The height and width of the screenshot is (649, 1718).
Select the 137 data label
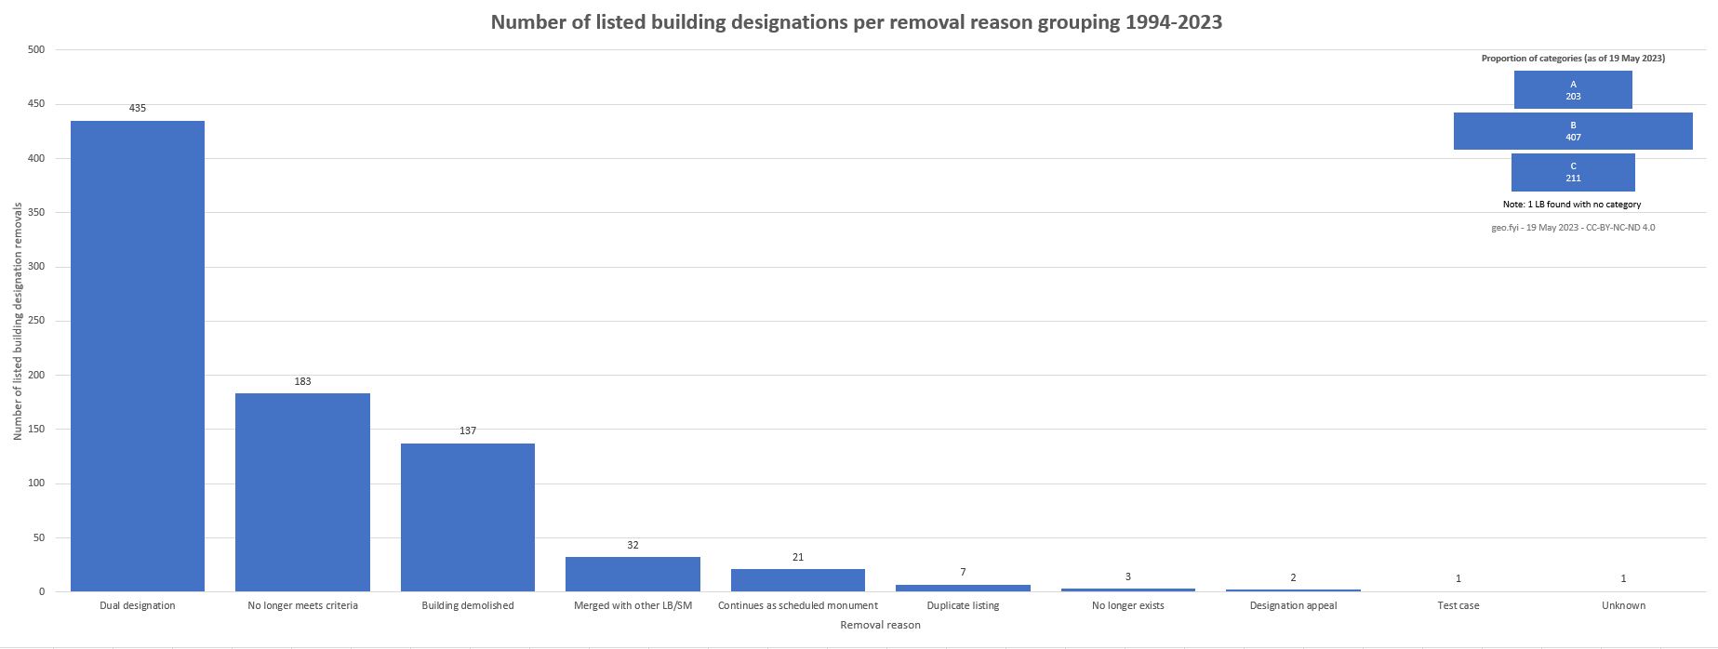point(467,430)
